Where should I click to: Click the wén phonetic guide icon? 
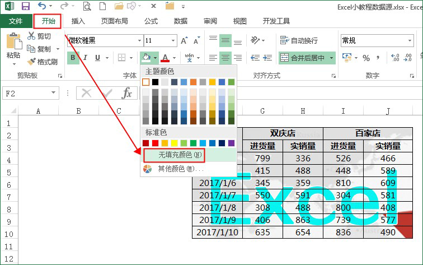coord(189,58)
